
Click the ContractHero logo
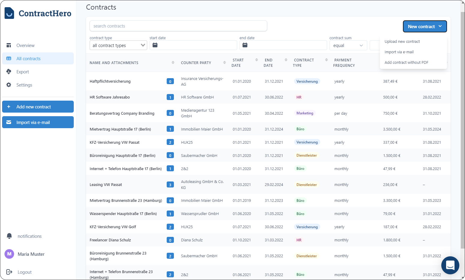[38, 13]
